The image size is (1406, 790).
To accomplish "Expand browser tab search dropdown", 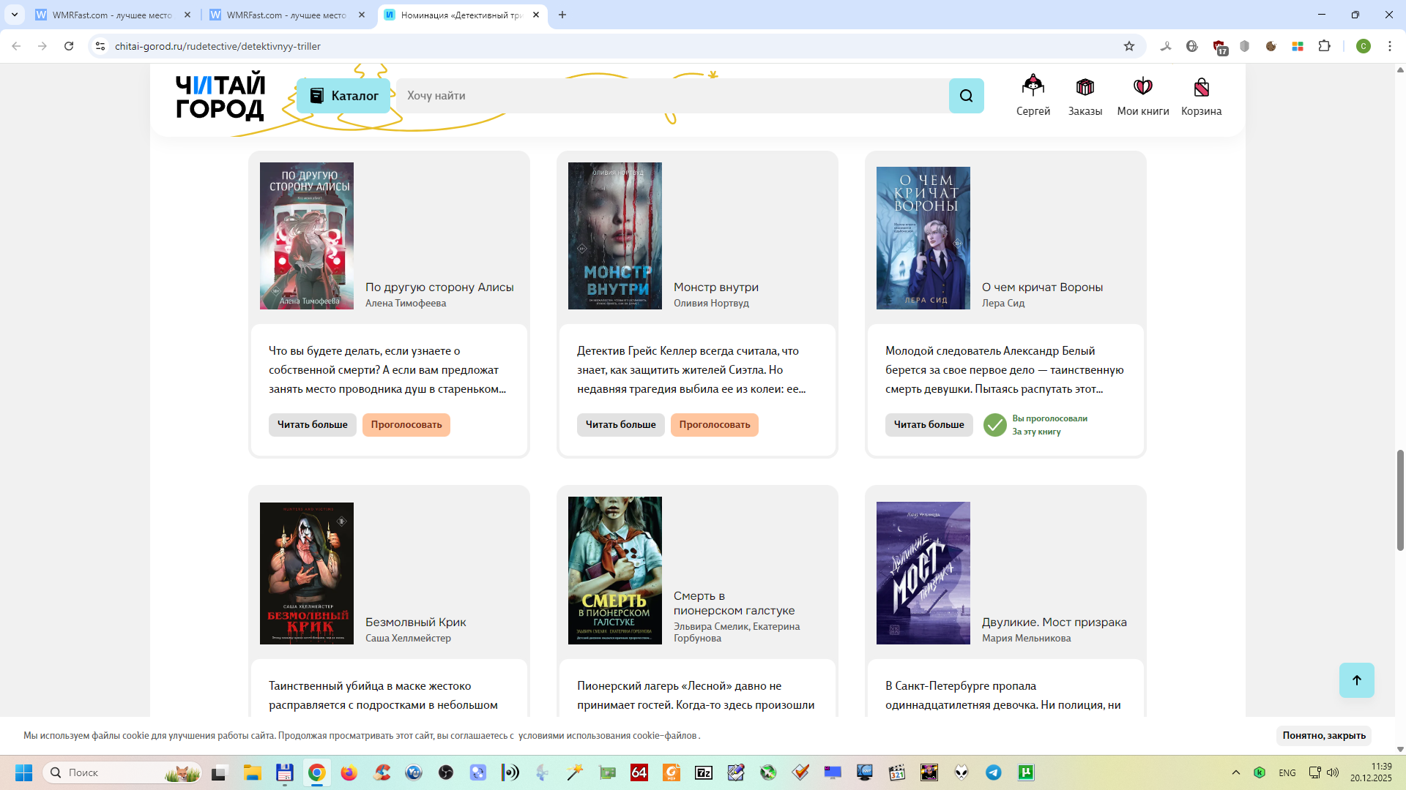I will coord(15,15).
